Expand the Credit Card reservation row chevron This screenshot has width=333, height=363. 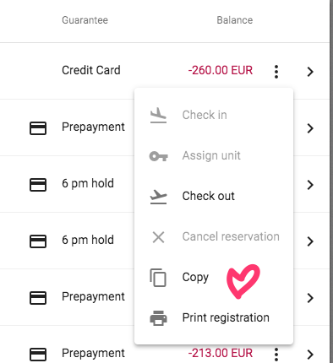(310, 72)
